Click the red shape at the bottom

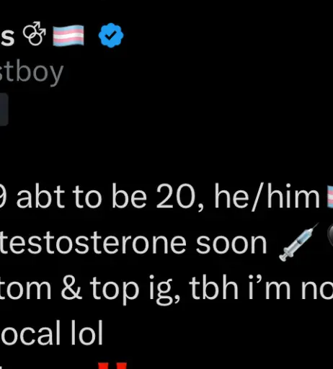112,365
